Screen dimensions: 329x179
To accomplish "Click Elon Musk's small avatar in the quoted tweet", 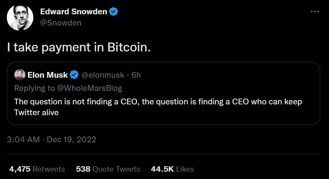I will [x=20, y=75].
